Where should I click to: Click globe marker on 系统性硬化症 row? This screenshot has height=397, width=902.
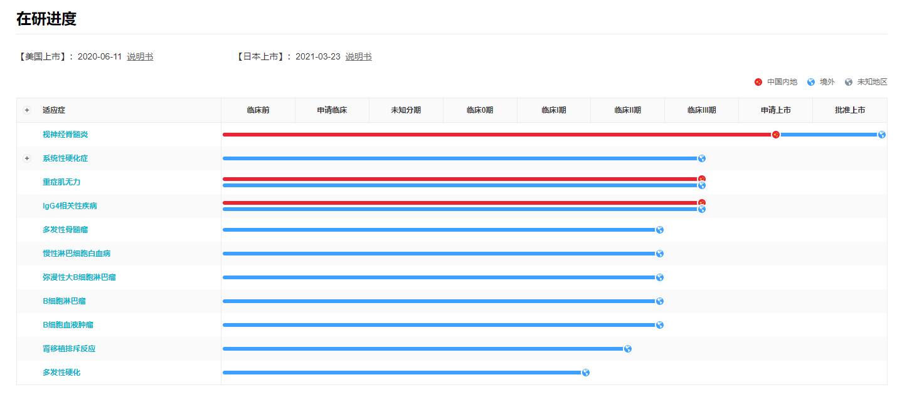click(702, 158)
